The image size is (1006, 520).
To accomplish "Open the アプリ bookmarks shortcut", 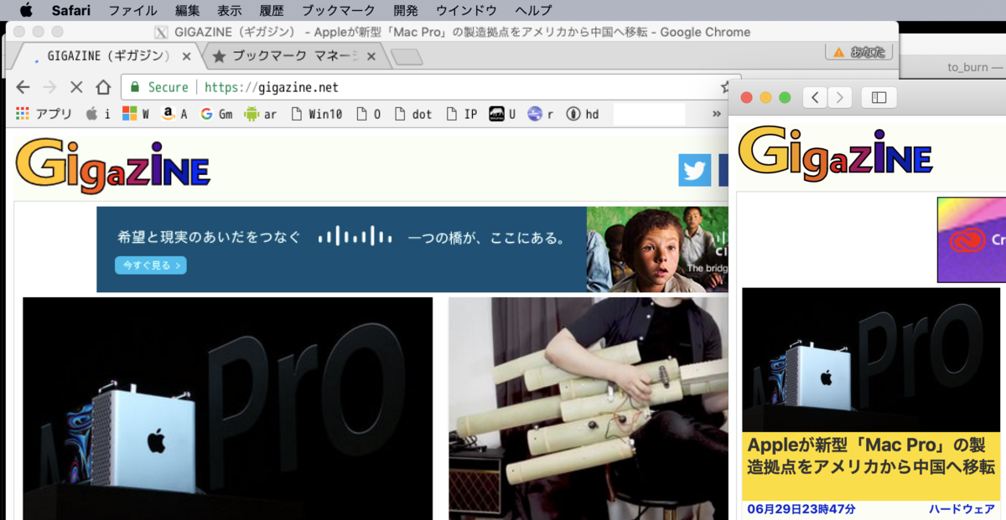I will click(44, 114).
